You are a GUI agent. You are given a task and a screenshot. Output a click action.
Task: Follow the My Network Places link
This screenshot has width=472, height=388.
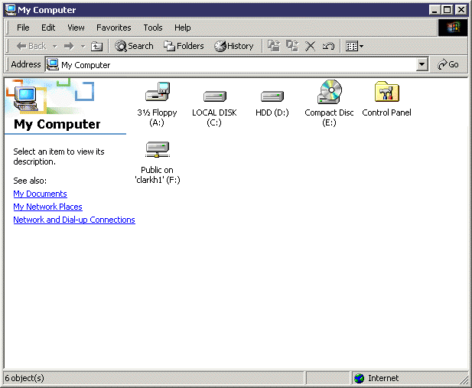click(47, 207)
